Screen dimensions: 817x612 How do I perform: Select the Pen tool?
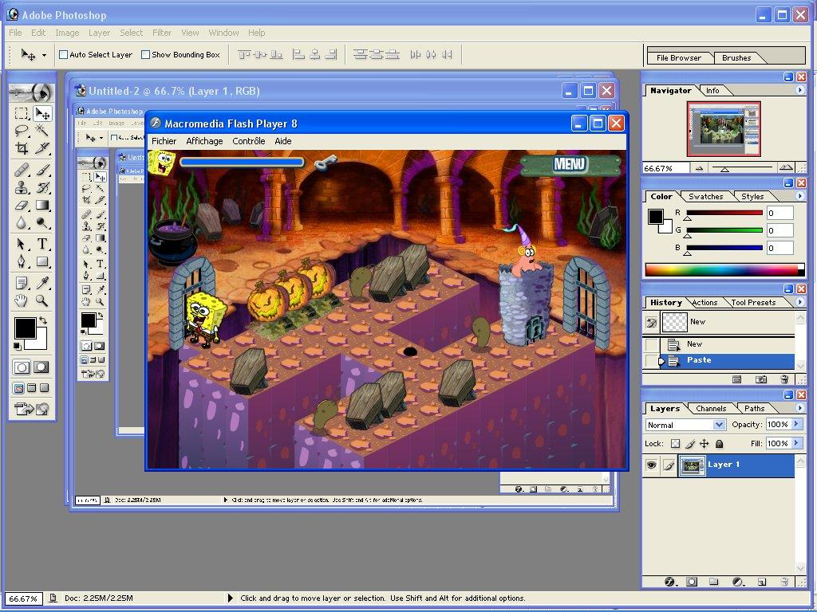22,261
